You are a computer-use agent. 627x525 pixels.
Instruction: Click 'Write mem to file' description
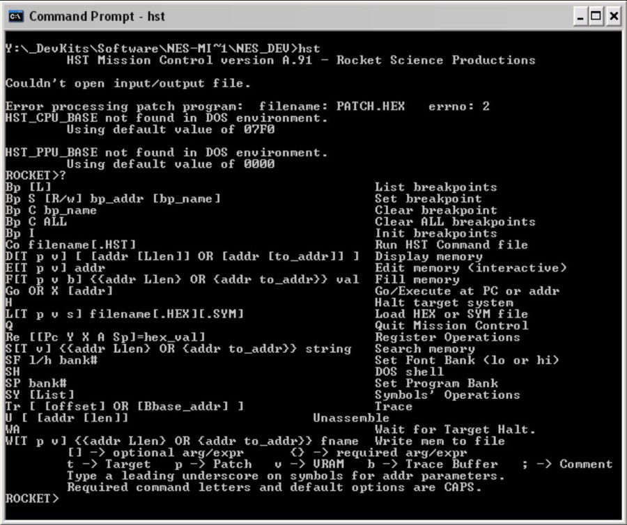coord(440,441)
